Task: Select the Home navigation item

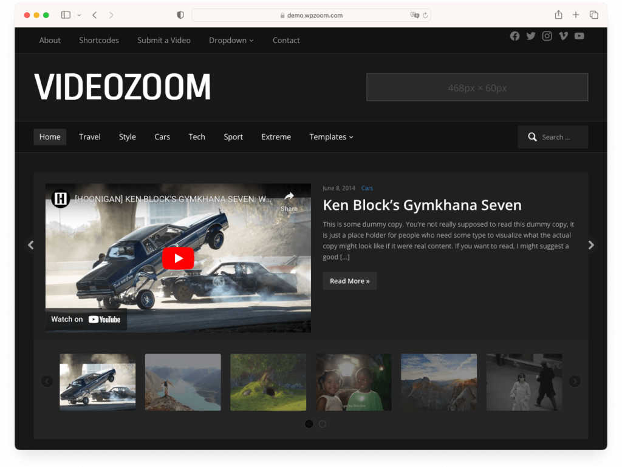Action: pos(50,137)
